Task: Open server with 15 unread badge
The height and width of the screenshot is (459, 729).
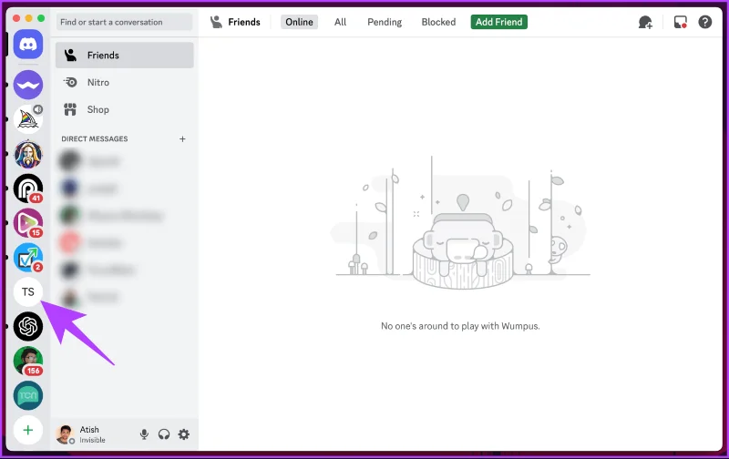Action: coord(28,223)
